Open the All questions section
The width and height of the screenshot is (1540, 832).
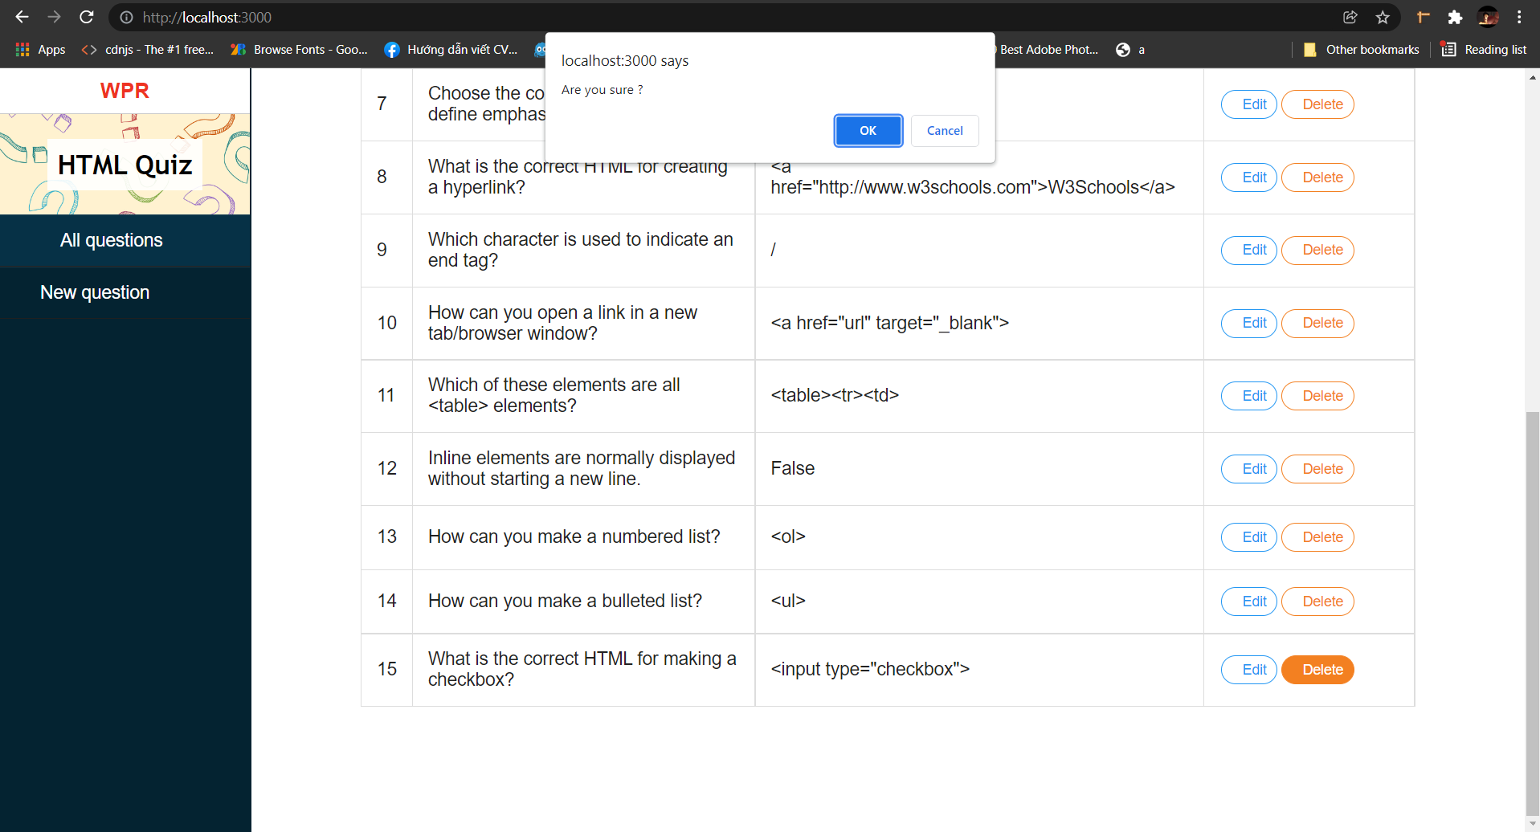pos(111,239)
